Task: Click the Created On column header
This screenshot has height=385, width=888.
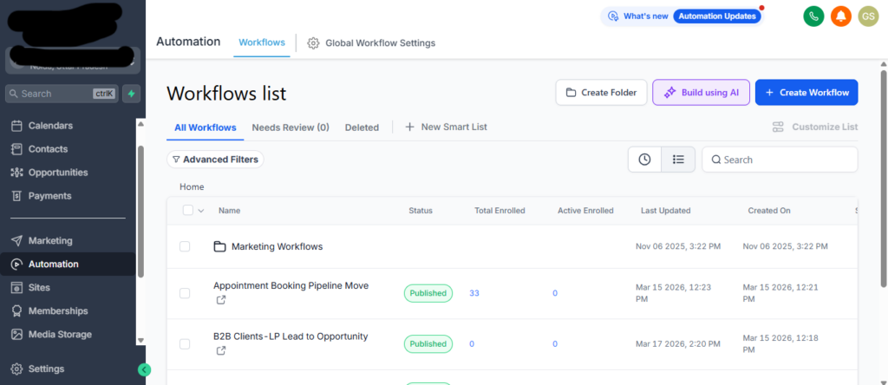Action: [x=769, y=211]
